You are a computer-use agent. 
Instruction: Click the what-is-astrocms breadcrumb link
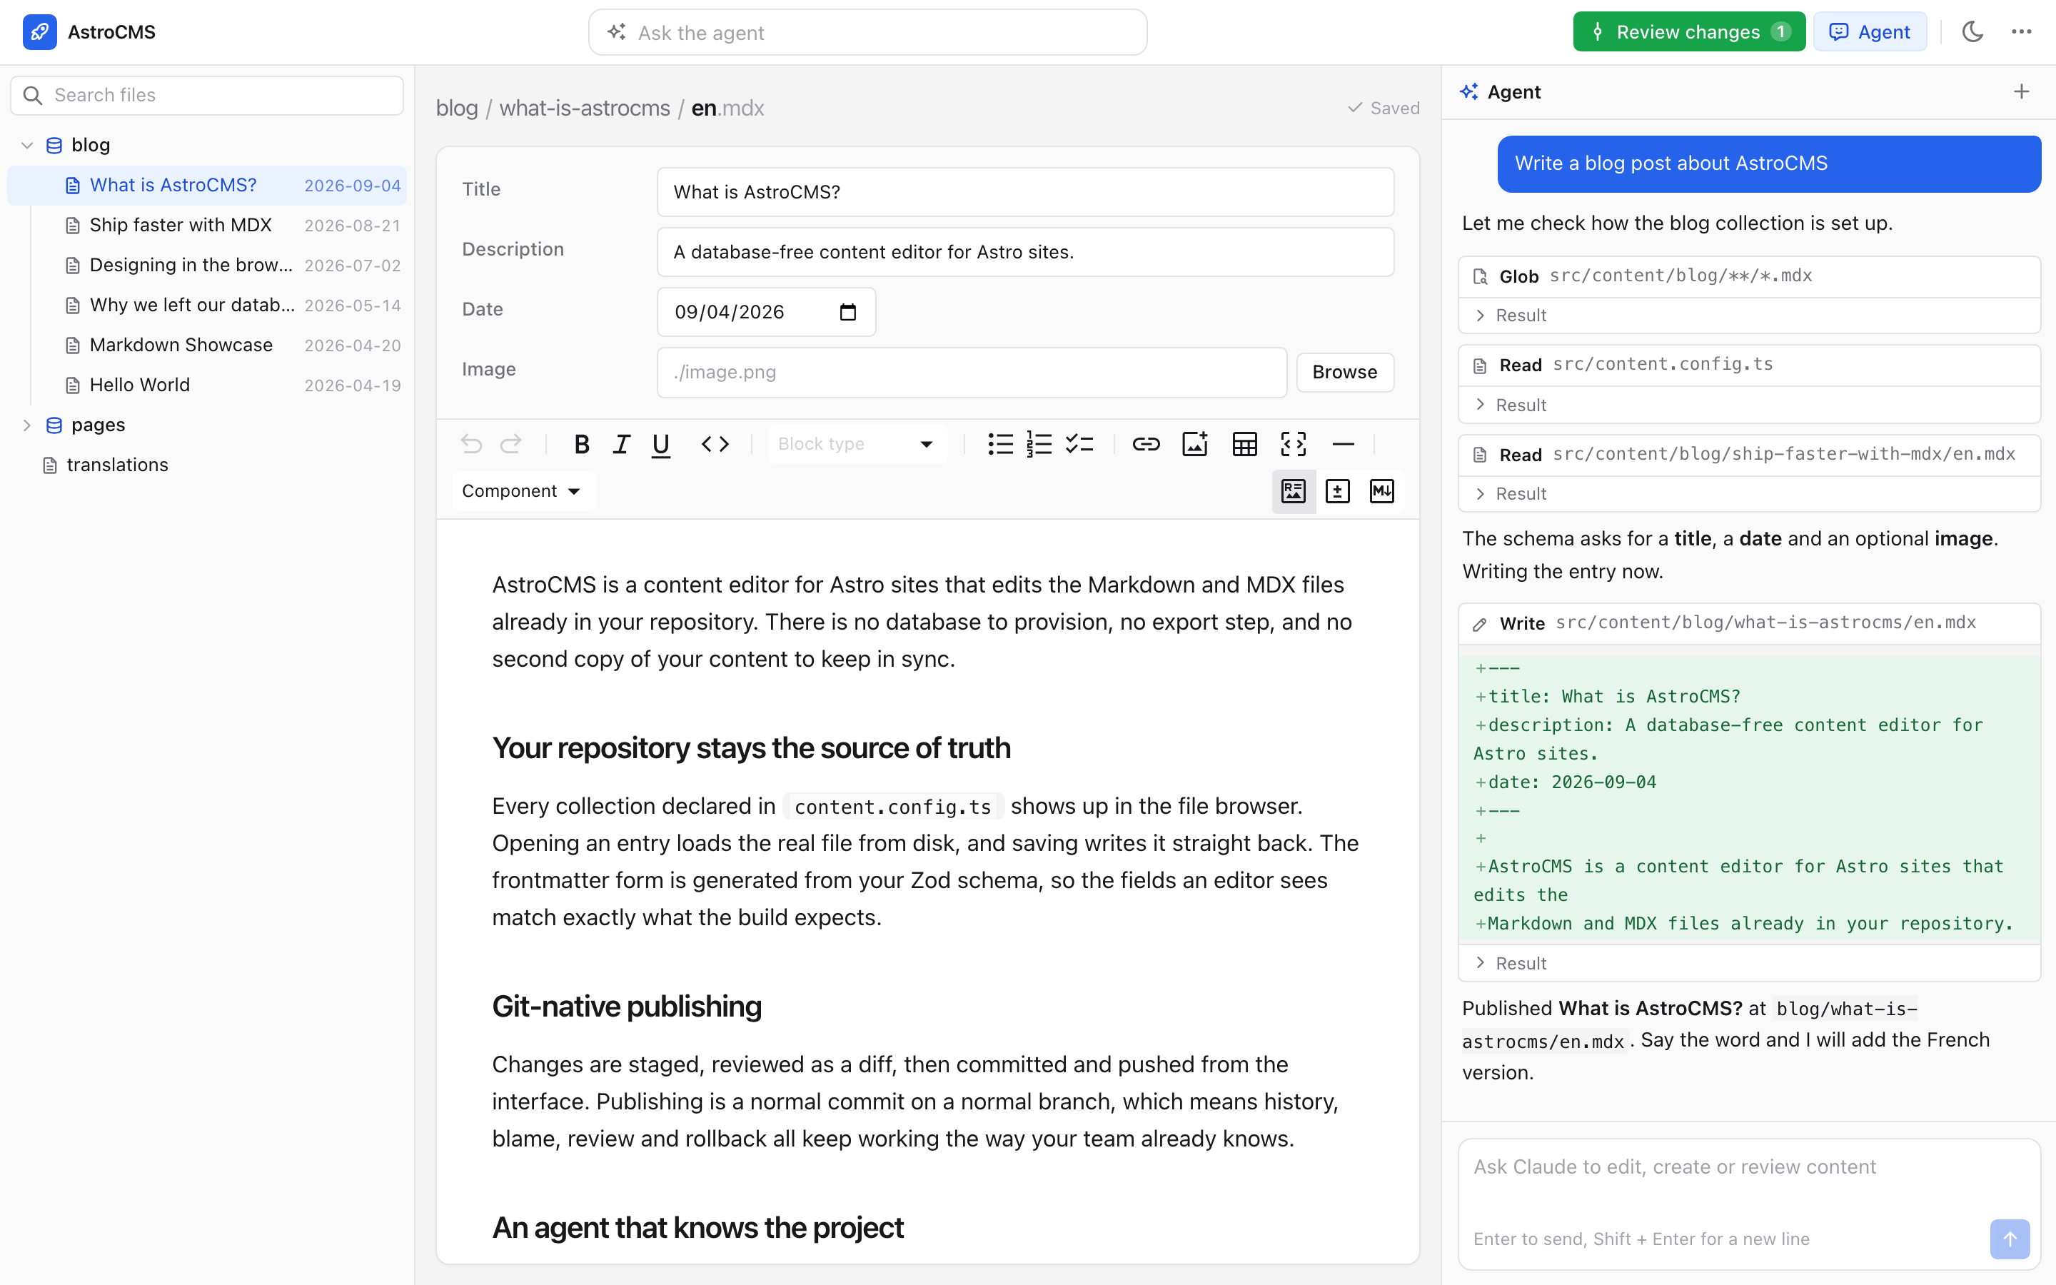585,109
